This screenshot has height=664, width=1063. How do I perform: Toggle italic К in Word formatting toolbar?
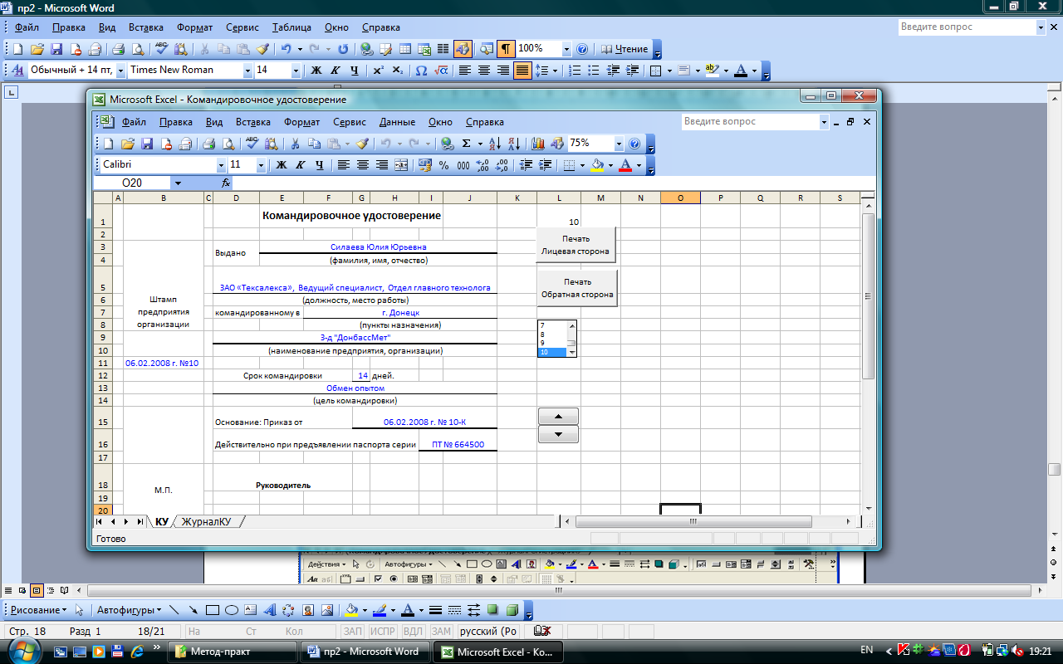pos(335,71)
